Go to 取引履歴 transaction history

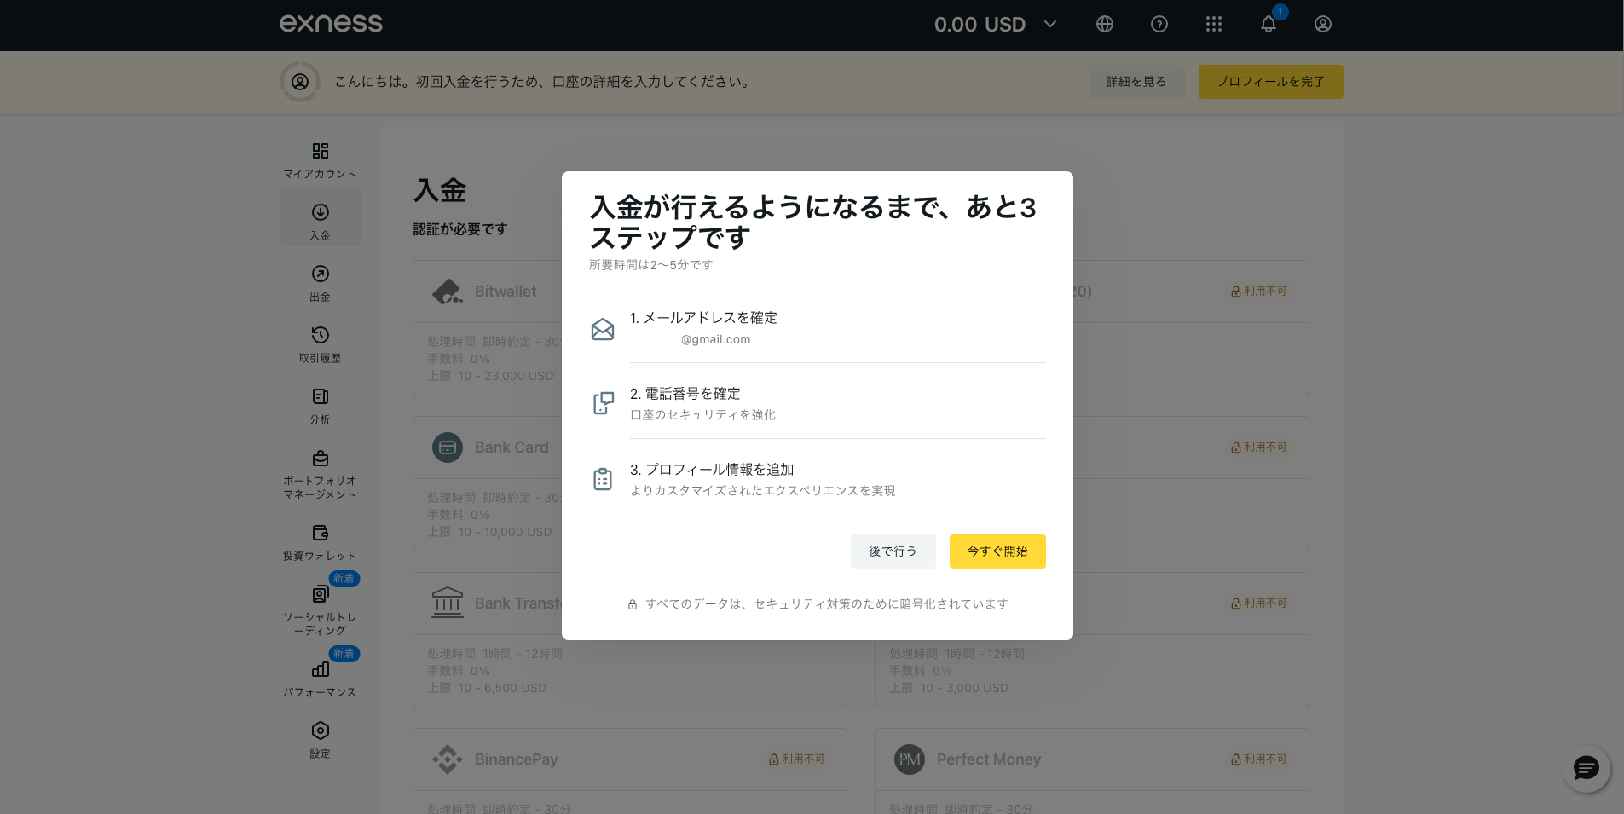[x=320, y=344]
